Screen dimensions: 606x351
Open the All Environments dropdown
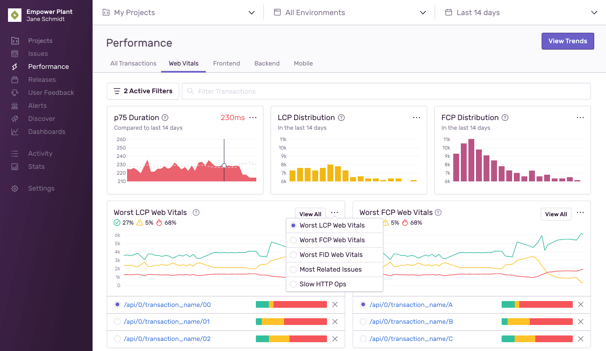pyautogui.click(x=350, y=12)
